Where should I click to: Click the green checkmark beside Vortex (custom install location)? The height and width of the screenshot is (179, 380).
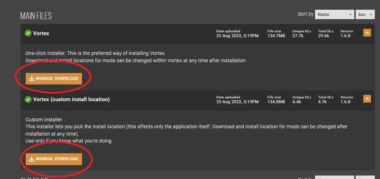[x=28, y=99]
